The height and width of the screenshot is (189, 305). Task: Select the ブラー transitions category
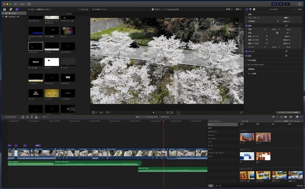(223, 142)
